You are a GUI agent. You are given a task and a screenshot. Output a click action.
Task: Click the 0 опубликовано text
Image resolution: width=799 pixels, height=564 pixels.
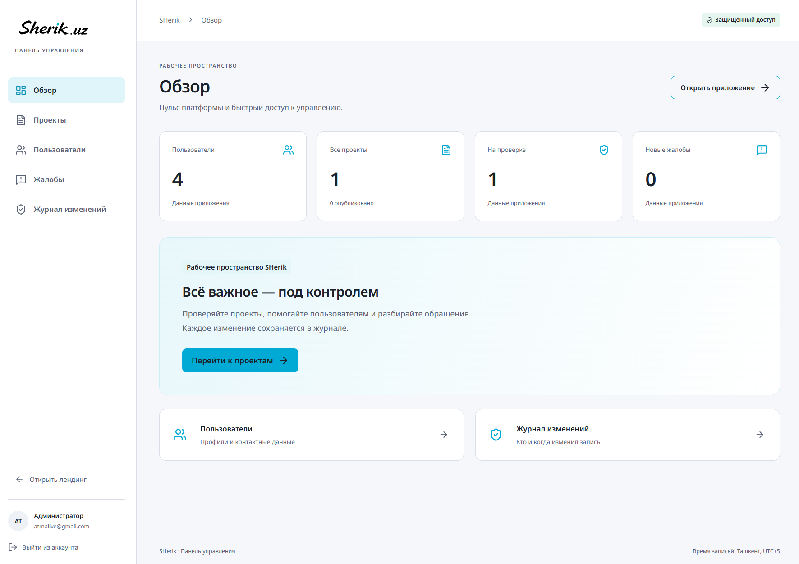(x=352, y=203)
